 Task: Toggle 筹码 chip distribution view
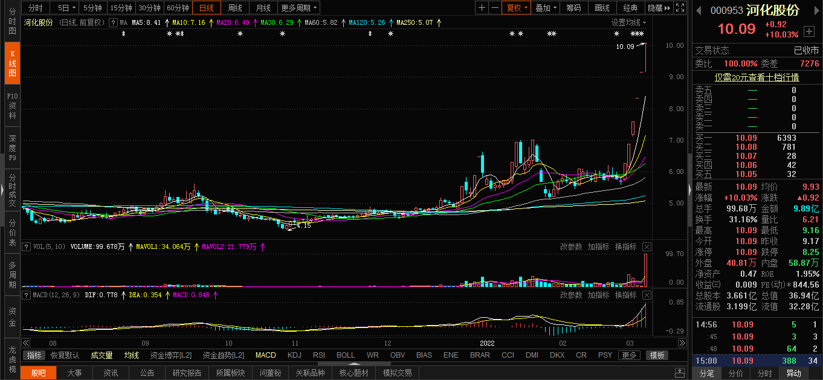tap(573, 8)
